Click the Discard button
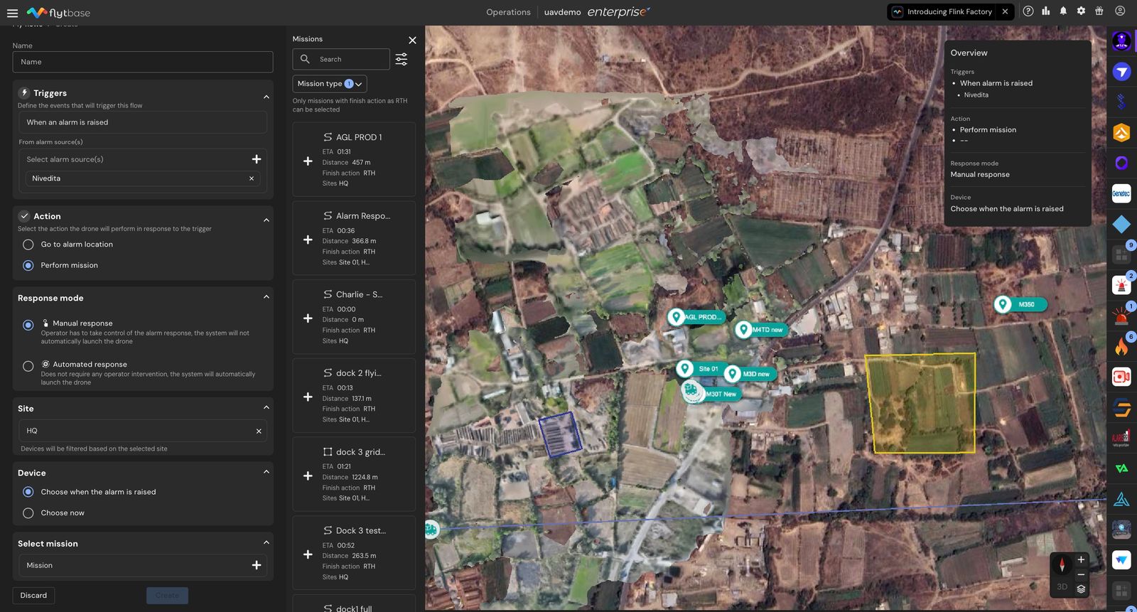1137x612 pixels. (33, 596)
